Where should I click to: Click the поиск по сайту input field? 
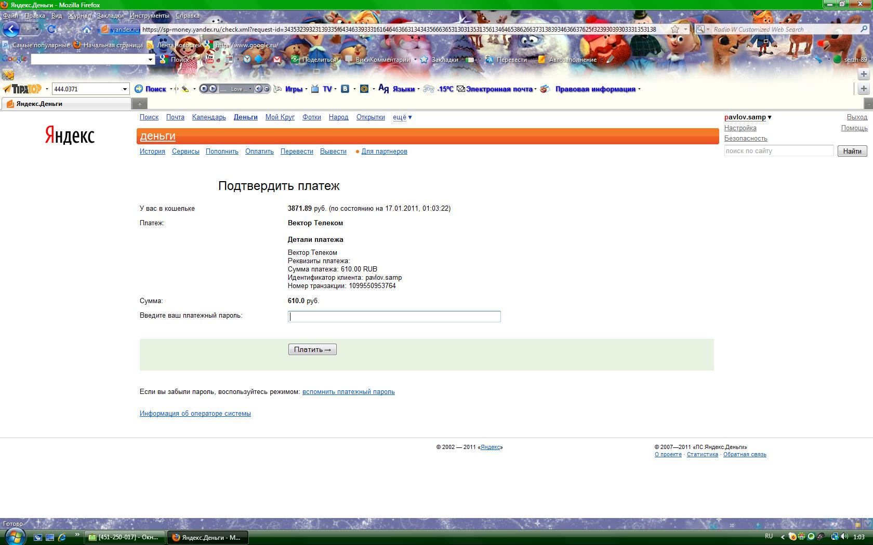tap(779, 151)
